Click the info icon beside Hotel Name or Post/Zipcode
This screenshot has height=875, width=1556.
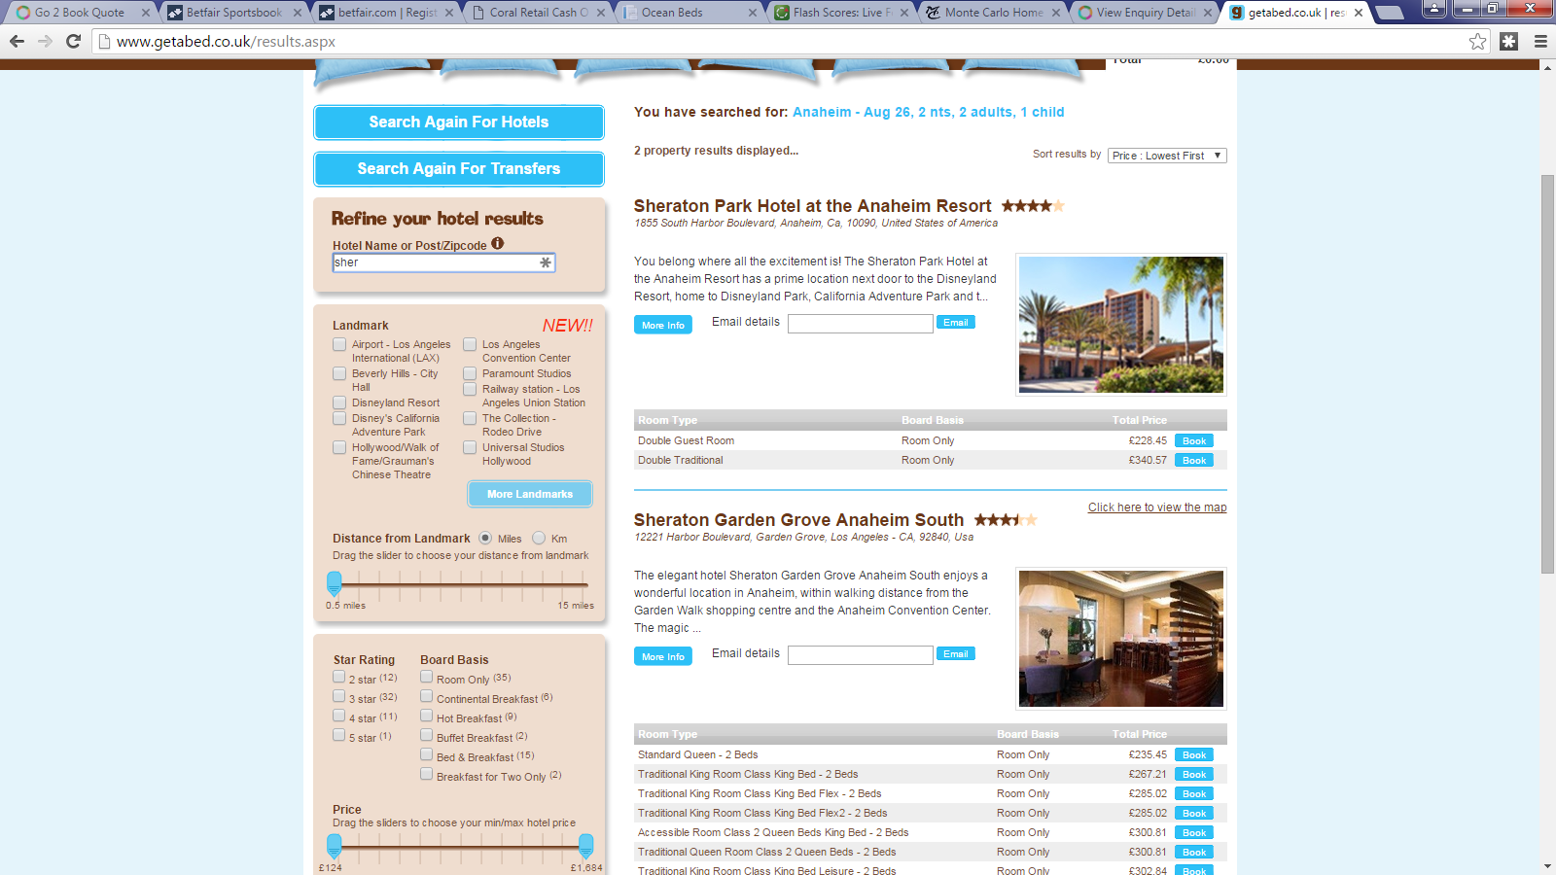click(x=498, y=244)
